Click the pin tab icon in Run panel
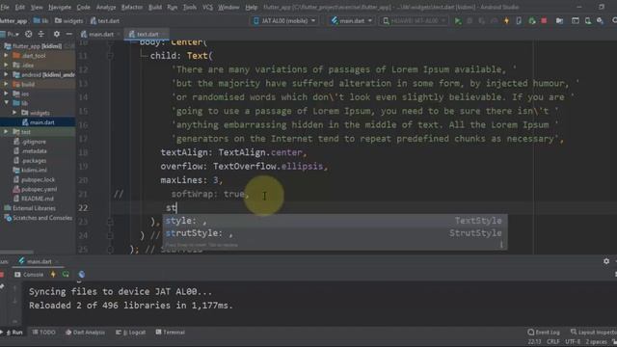The width and height of the screenshot is (617, 347). (2, 287)
